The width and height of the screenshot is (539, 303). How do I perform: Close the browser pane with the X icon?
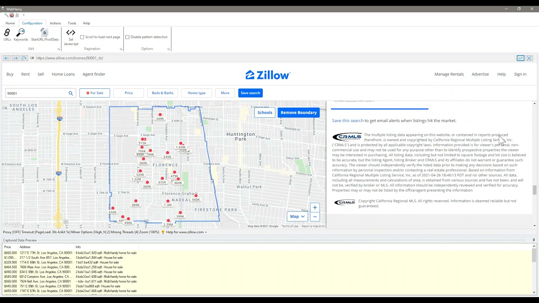coord(529,58)
